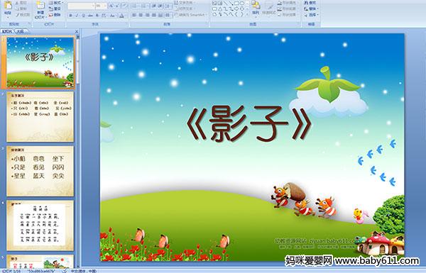Toggle Bold formatting

point(70,16)
